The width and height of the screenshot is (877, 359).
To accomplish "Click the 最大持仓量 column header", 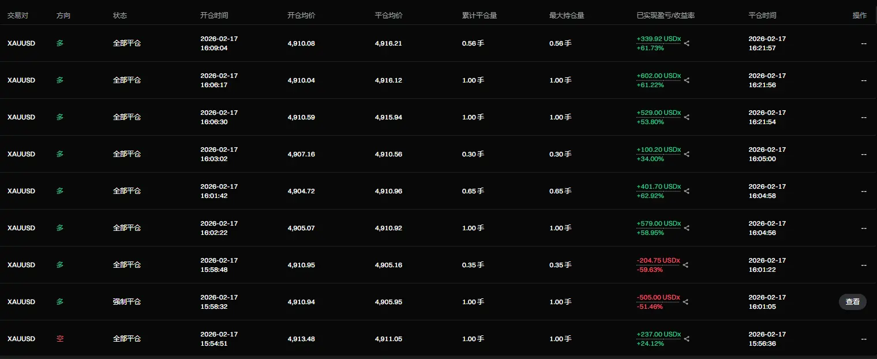I will point(567,16).
